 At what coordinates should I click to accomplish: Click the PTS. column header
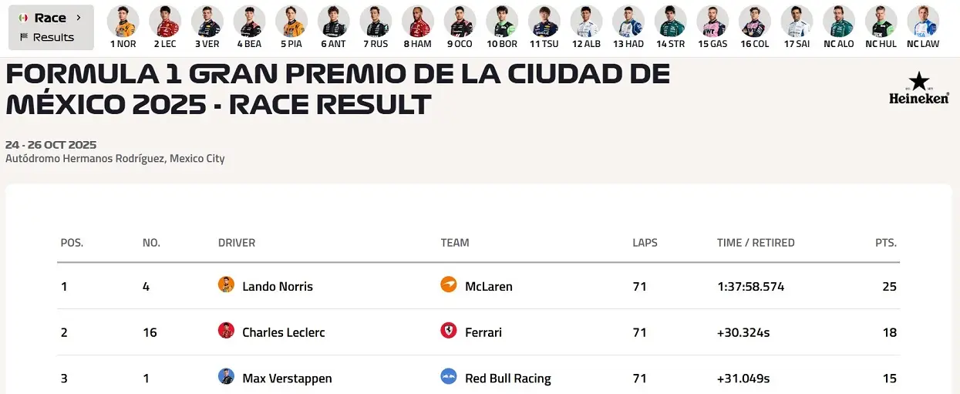click(x=885, y=243)
